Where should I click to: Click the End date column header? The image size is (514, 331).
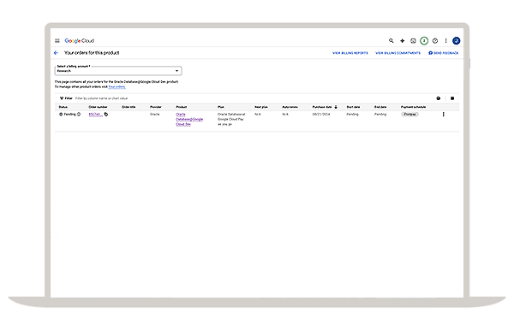380,107
